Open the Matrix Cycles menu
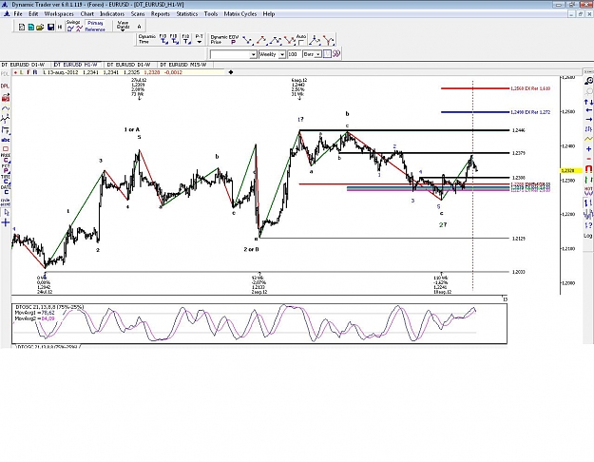Viewport: 594px width, 462px height. point(240,13)
